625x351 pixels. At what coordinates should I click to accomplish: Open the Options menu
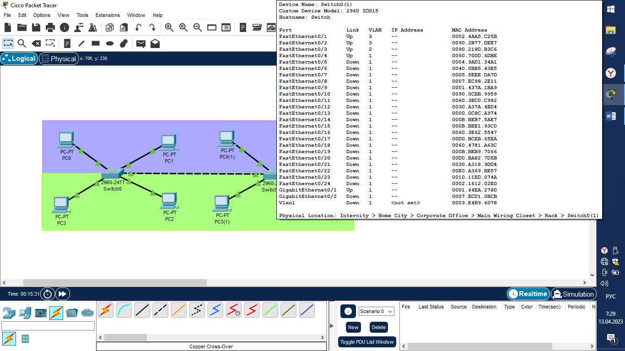(x=42, y=15)
